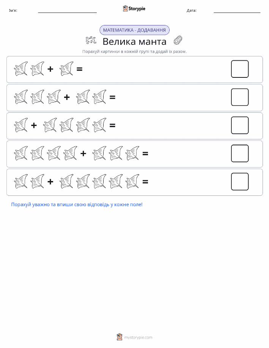
Task: Click the blue hint text below exercises
Action: point(77,205)
